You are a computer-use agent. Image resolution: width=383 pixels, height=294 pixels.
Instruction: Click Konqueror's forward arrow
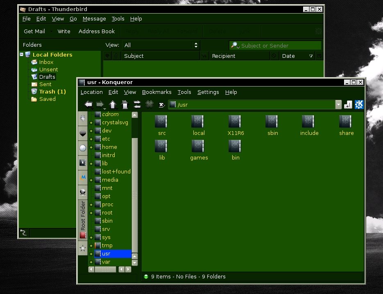coord(100,105)
